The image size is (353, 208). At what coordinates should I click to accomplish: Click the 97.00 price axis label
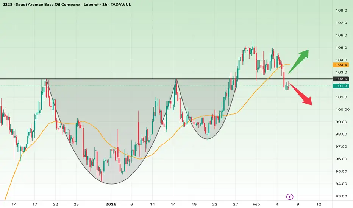point(341,147)
